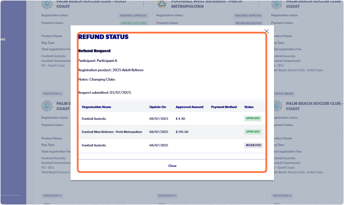Click the REQUESTED status badge

point(253,145)
